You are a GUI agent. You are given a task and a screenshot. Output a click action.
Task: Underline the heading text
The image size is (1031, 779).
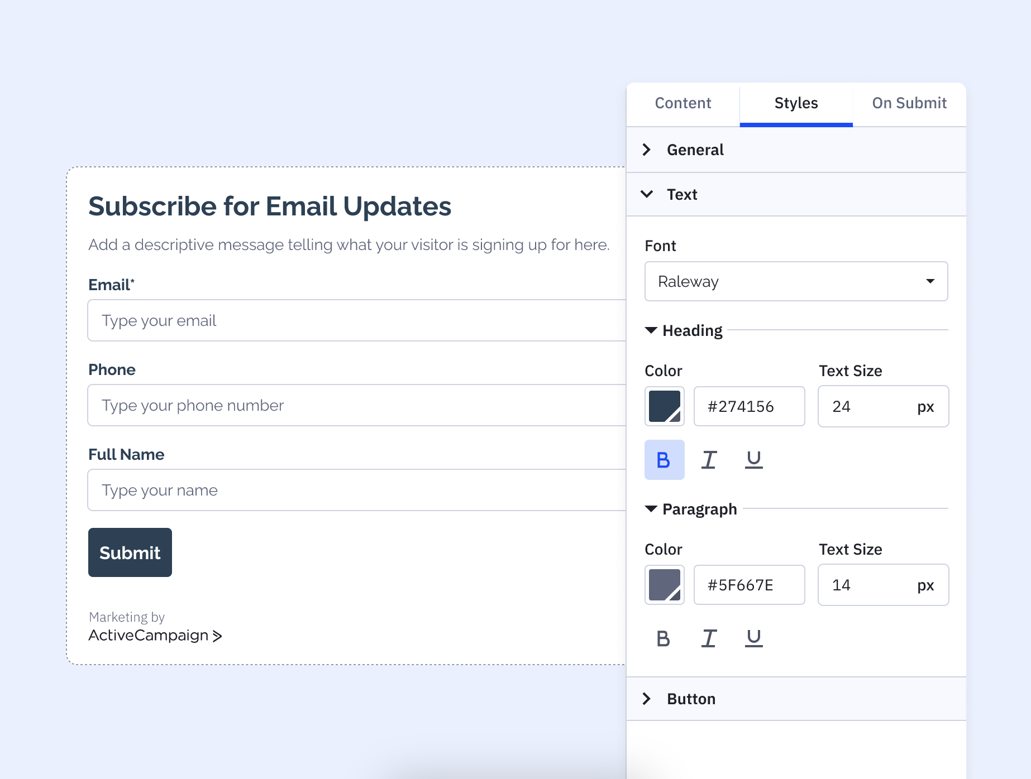pos(753,460)
